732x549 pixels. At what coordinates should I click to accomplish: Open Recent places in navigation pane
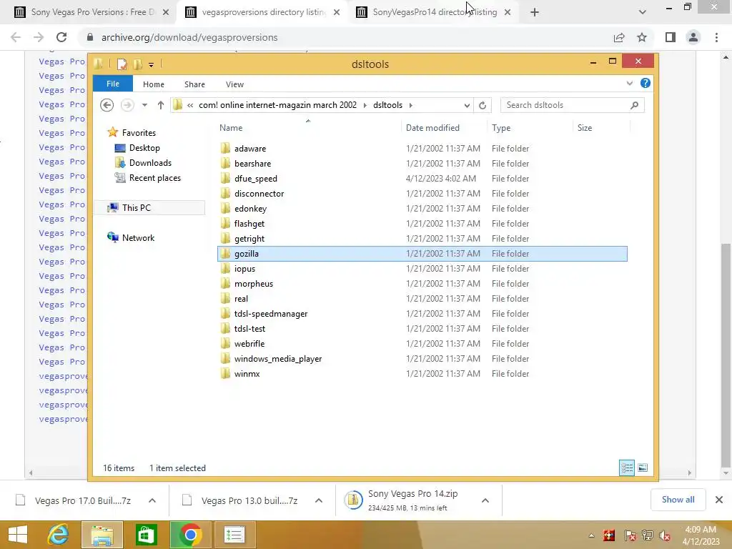coord(154,178)
